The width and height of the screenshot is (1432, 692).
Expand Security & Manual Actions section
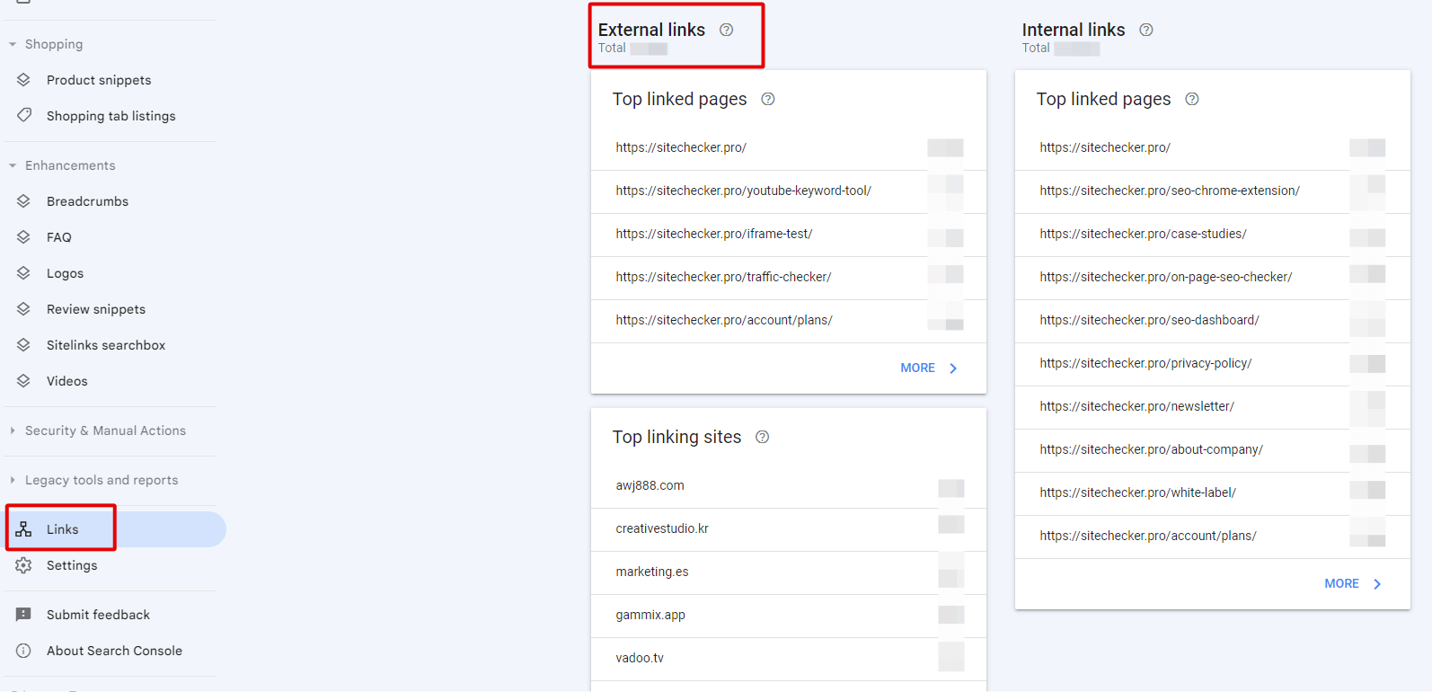click(x=13, y=430)
